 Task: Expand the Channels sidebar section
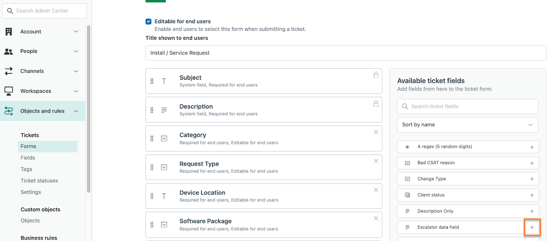(x=42, y=71)
